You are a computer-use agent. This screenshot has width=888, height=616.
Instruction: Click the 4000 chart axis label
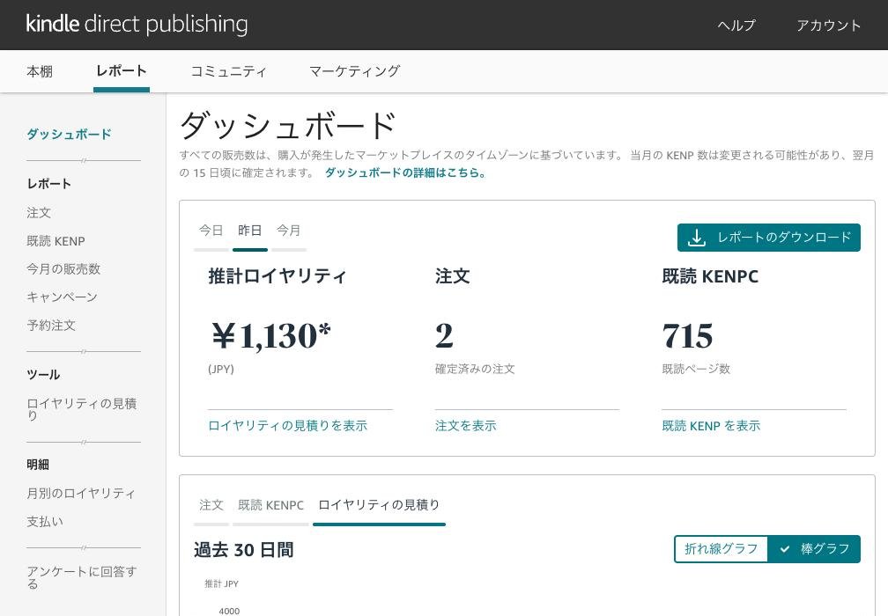(x=229, y=611)
